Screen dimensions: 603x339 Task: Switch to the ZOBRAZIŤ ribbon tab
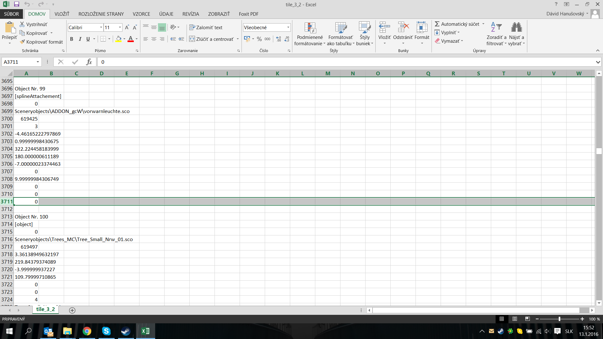point(219,14)
